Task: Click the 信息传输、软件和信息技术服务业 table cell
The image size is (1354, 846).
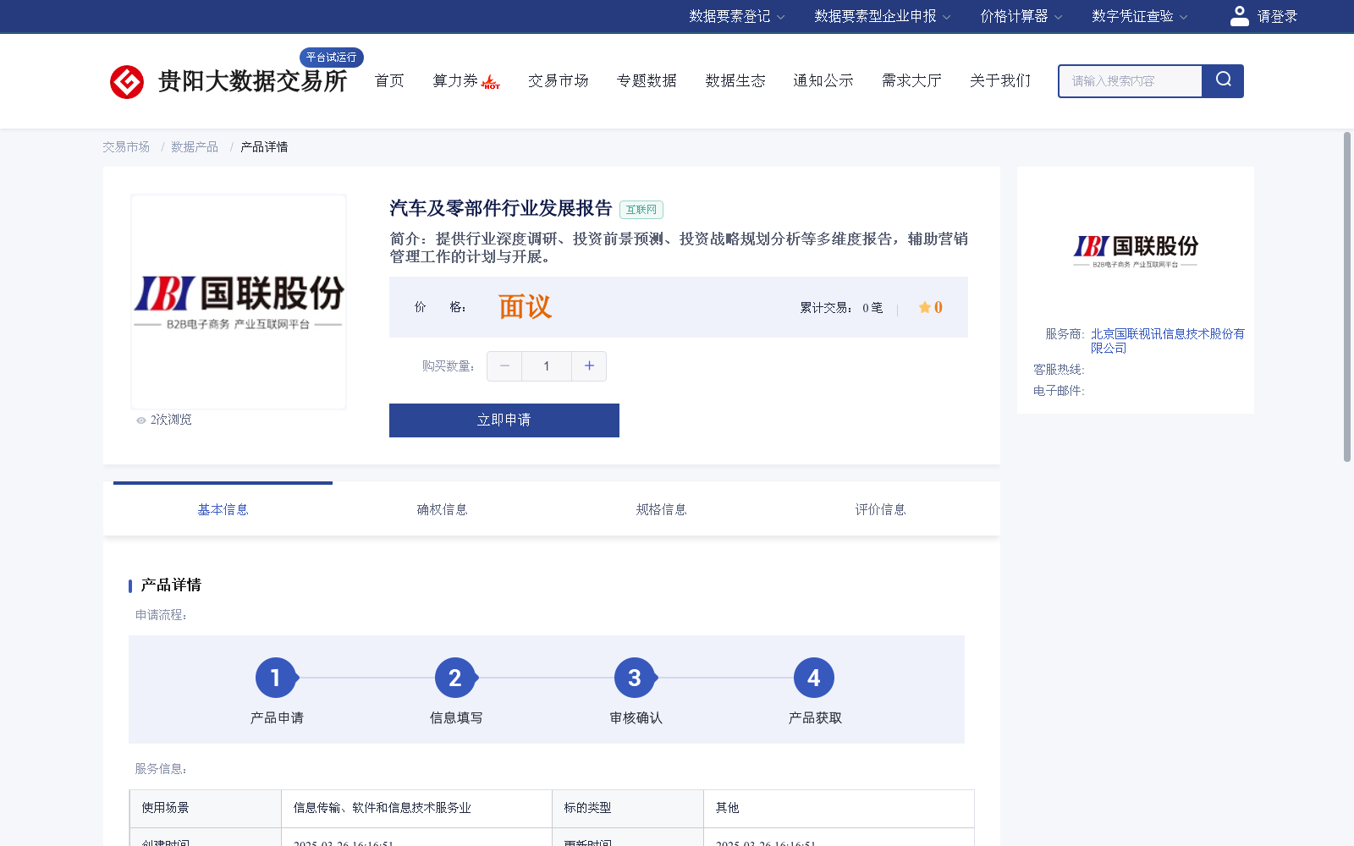Action: tap(416, 808)
